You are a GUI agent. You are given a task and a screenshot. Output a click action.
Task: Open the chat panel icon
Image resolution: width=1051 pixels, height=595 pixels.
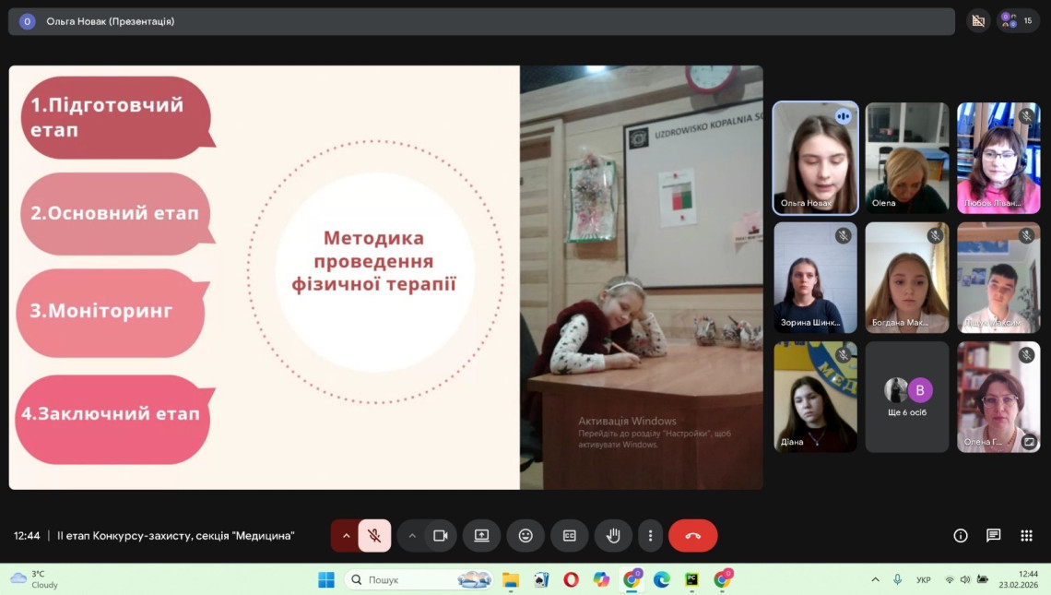(993, 536)
